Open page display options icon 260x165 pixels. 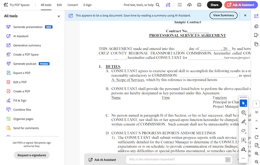(x=256, y=145)
